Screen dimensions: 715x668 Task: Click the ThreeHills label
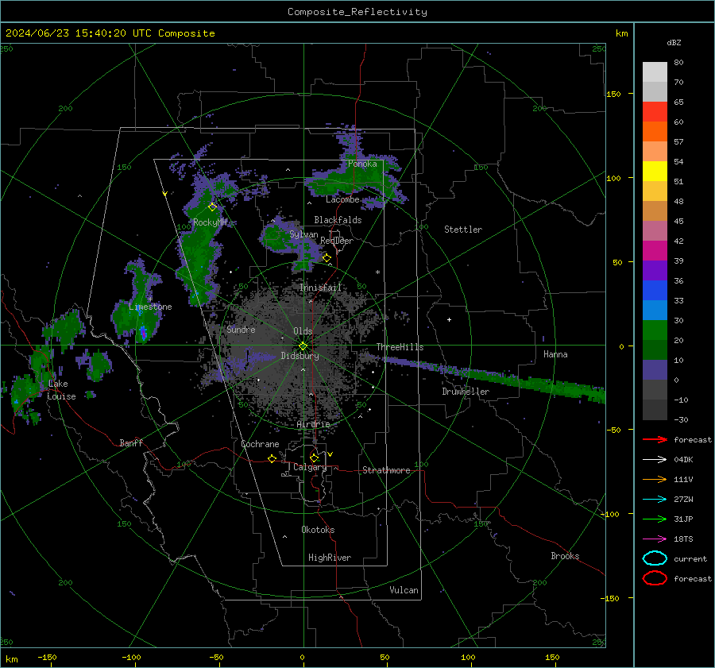pos(400,347)
